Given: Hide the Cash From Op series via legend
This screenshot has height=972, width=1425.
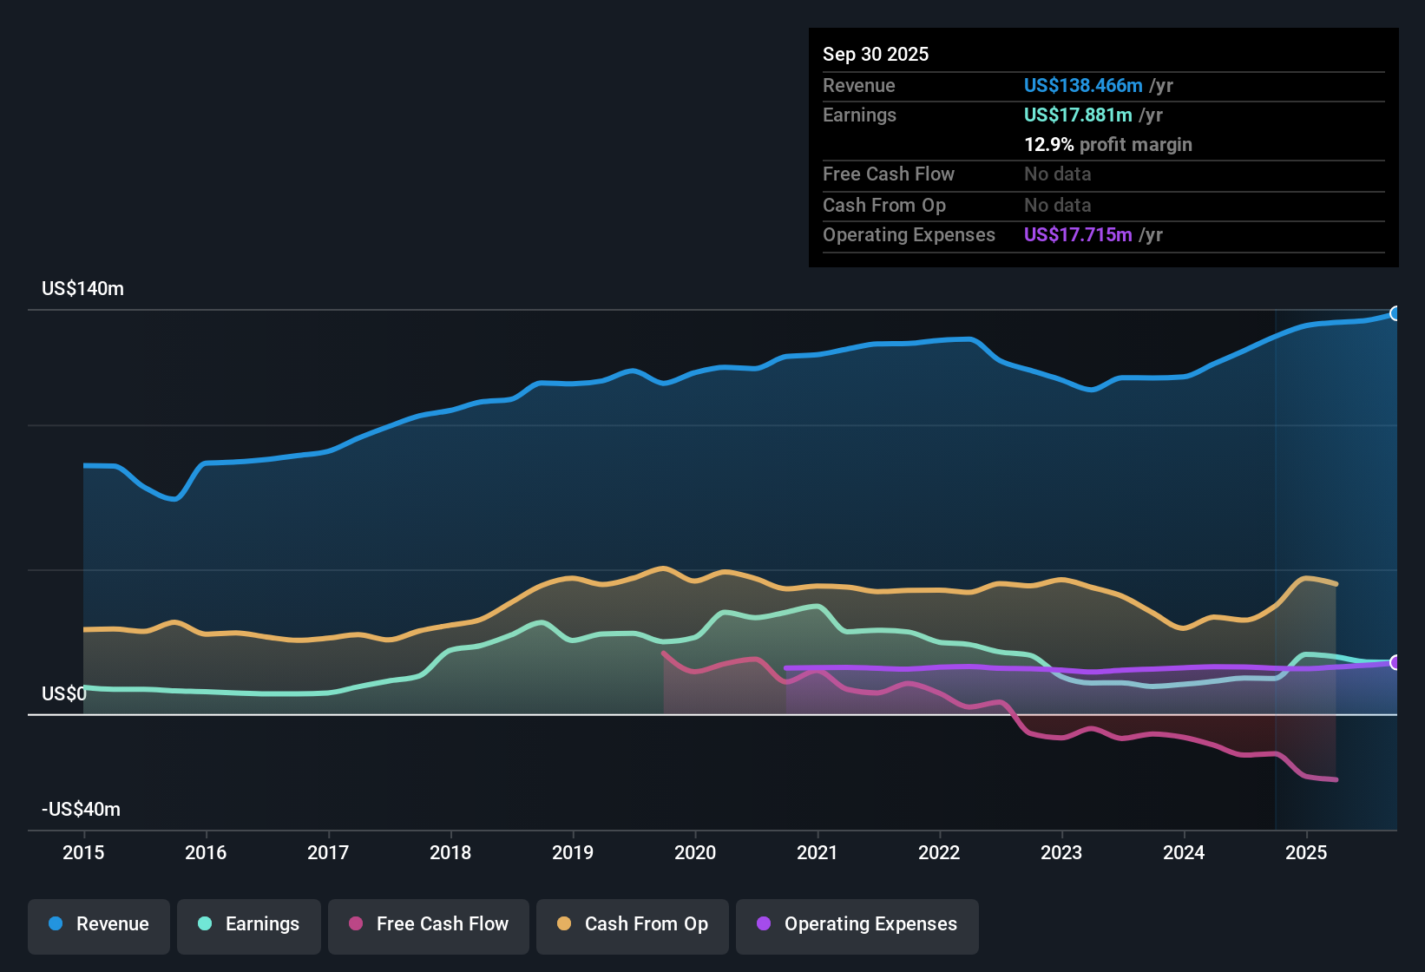Looking at the screenshot, I should click(x=632, y=924).
